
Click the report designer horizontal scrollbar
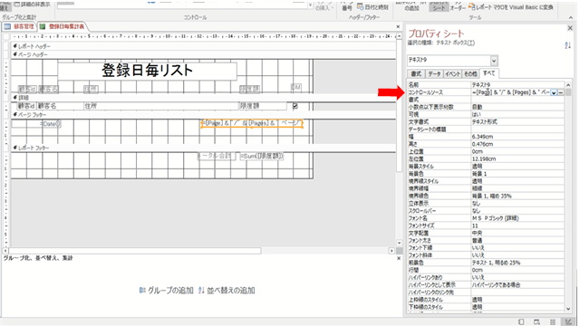(x=199, y=251)
